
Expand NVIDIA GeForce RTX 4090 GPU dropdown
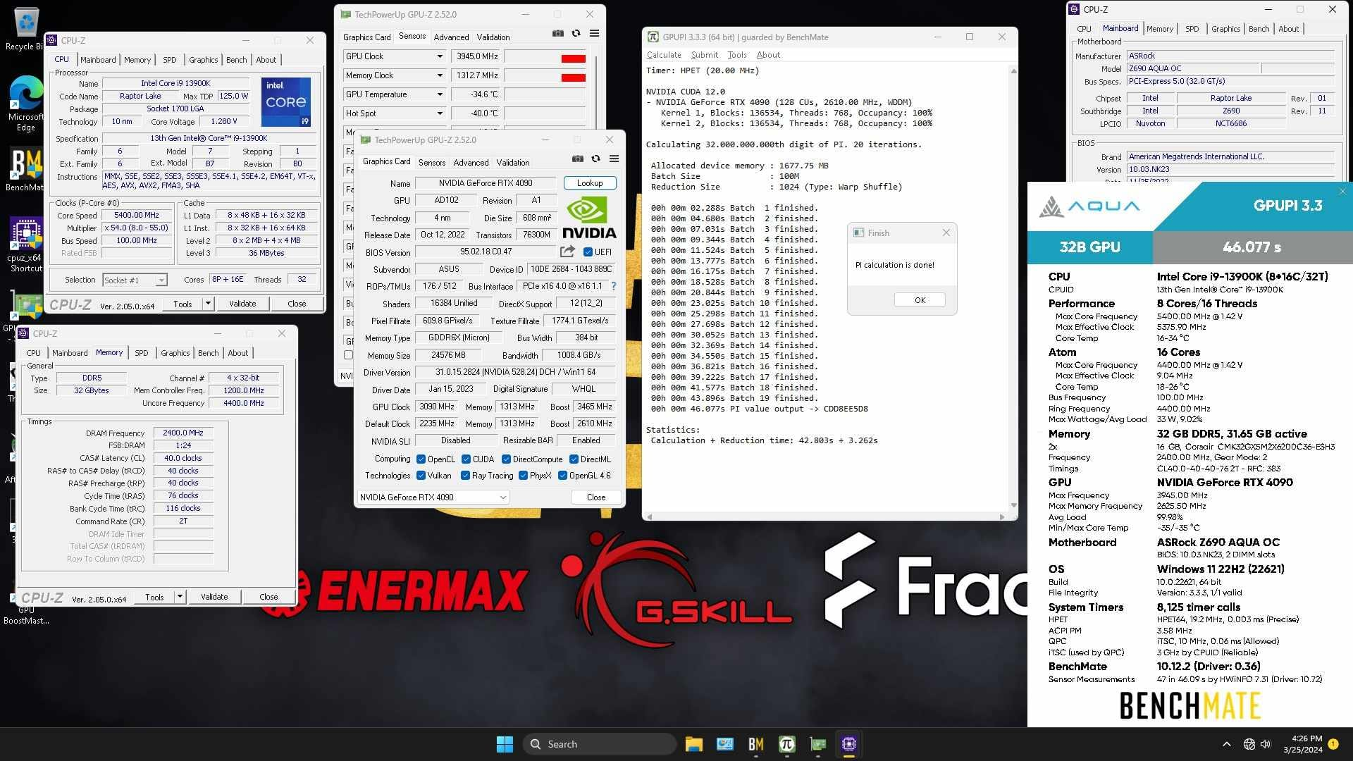pyautogui.click(x=502, y=497)
